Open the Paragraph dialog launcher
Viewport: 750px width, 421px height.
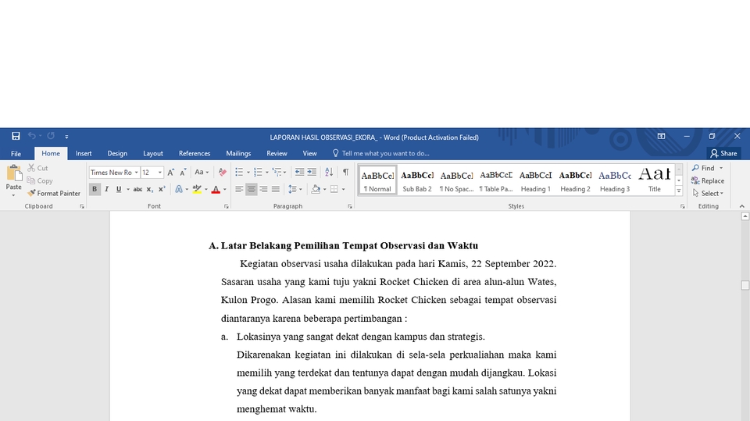(x=350, y=207)
